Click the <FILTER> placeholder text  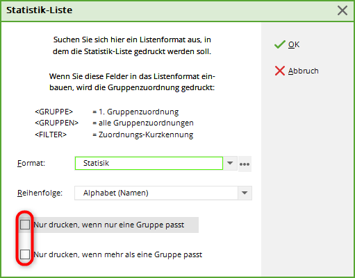click(x=51, y=134)
